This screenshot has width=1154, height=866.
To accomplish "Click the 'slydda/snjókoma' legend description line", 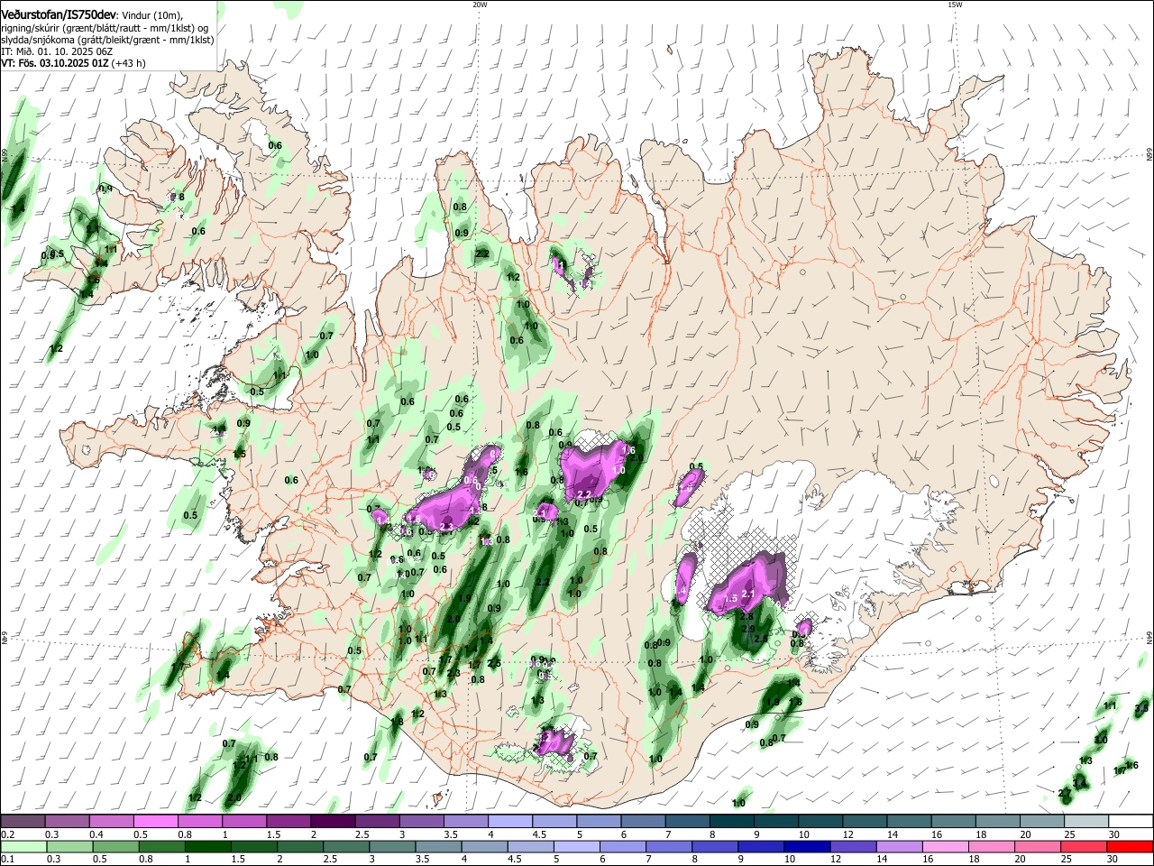I will 107,40.
